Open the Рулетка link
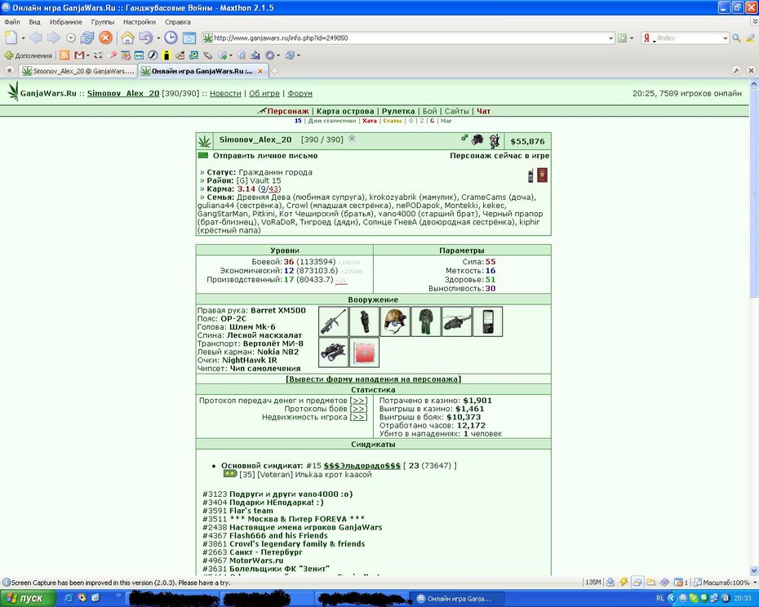 click(398, 111)
